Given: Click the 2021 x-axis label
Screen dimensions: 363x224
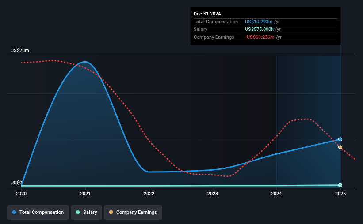Looking at the screenshot, I should pyautogui.click(x=85, y=194).
